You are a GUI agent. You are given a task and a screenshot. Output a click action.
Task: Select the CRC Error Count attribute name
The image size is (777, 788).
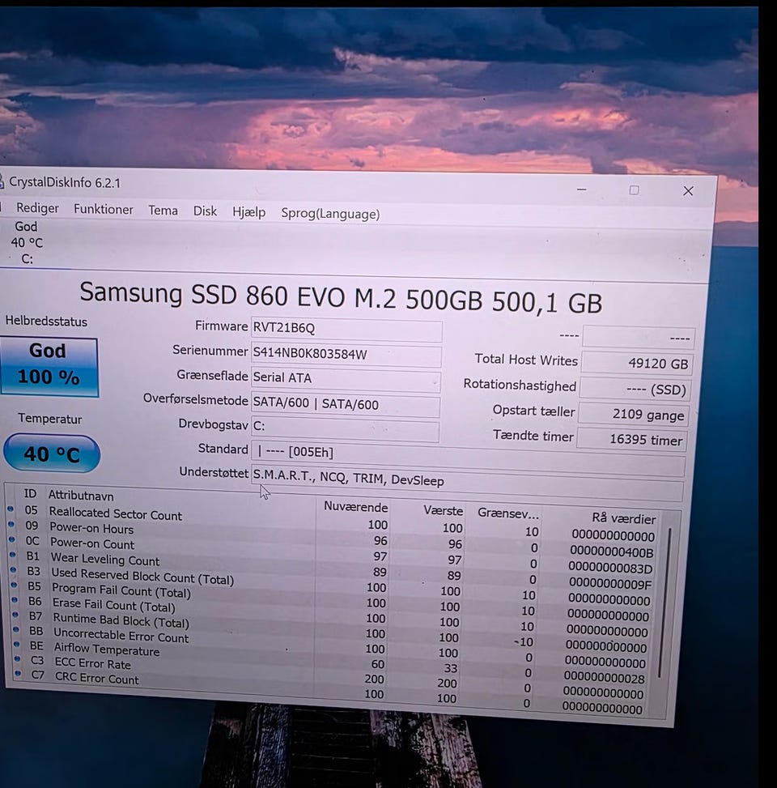click(x=96, y=679)
